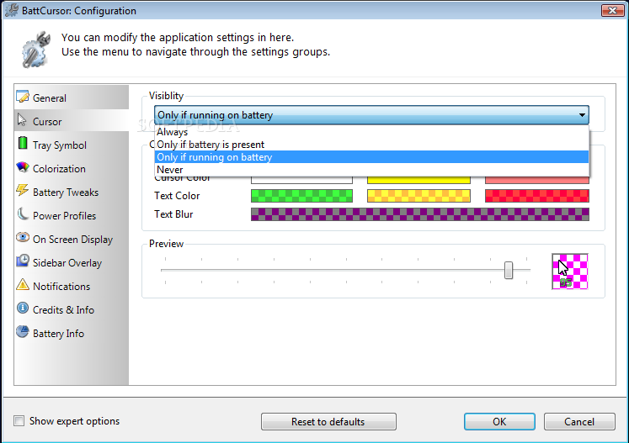This screenshot has height=443, width=629.
Task: Open Battery Tweaks settings
Action: coord(72,192)
